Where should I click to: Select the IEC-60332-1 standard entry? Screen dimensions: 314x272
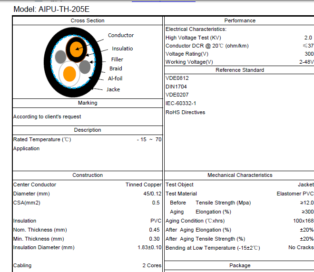[x=181, y=103]
